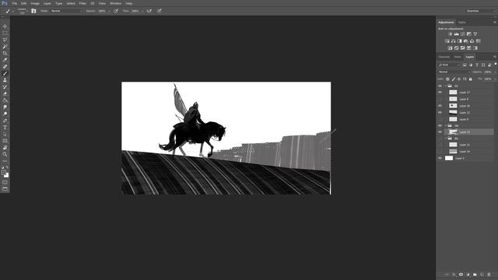Screen dimensions: 498x280
Task: Select the Brush tool in the toolbox
Action: [5, 73]
